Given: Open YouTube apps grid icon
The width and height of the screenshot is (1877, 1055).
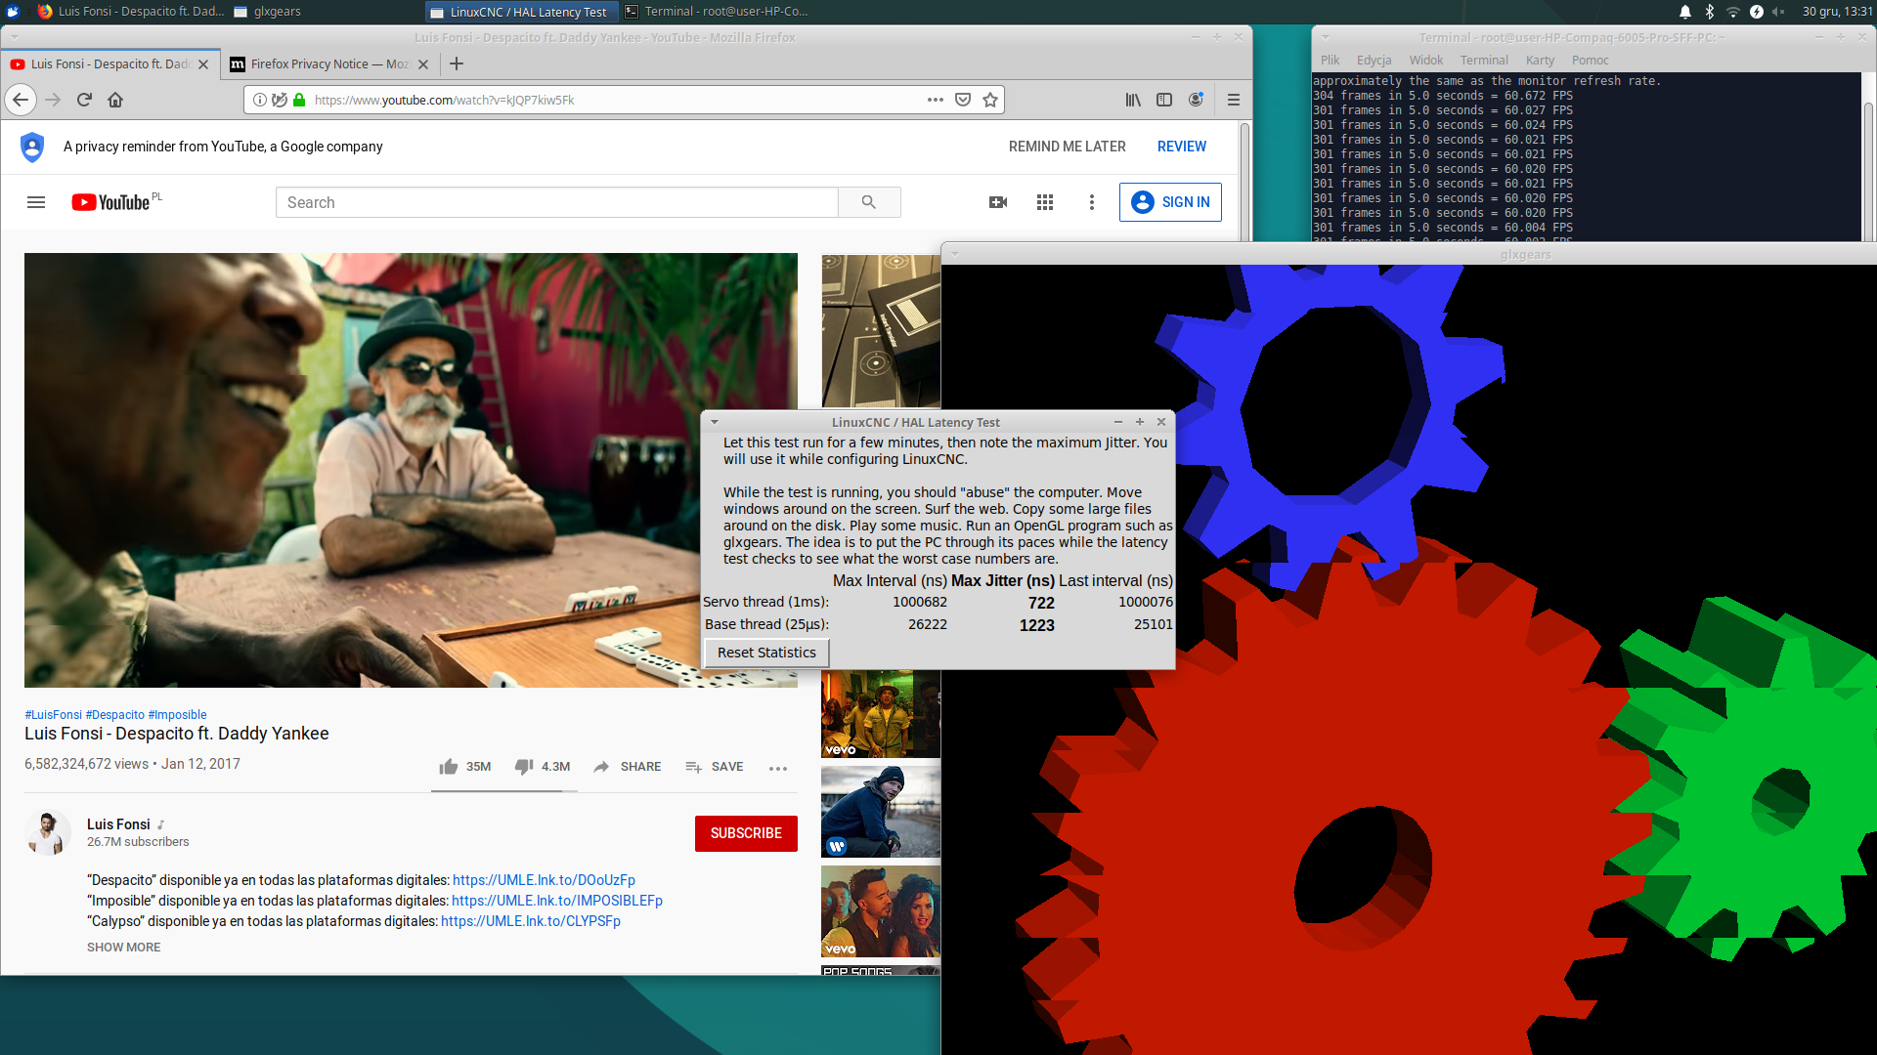Looking at the screenshot, I should [1045, 202].
